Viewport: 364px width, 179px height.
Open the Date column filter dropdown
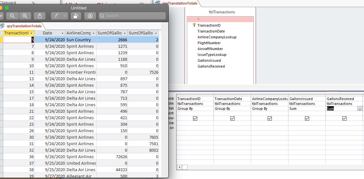pyautogui.click(x=62, y=33)
